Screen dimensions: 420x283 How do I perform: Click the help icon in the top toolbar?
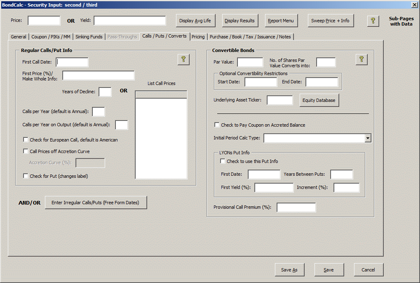[373, 21]
